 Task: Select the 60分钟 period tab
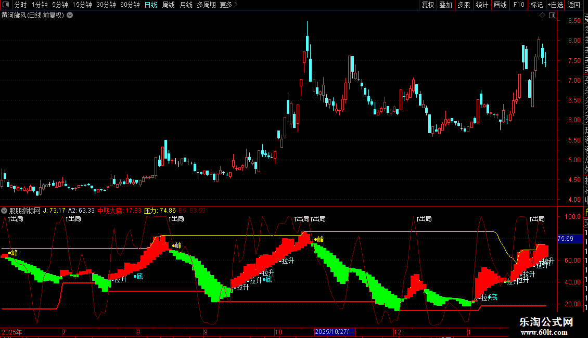tap(130, 5)
